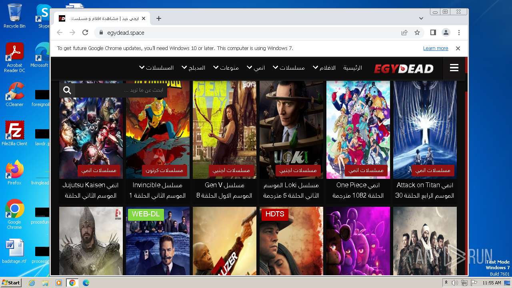Viewport: 512px width, 288px height.
Task: Open CCleaner desktop icon
Action: 14,94
